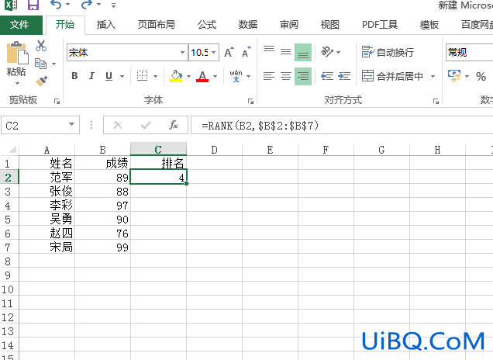Image resolution: width=493 pixels, height=360 pixels.
Task: Toggle Underline formatting
Action: pos(109,76)
